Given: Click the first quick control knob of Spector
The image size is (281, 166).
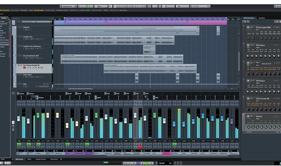Looking at the screenshot, I should point(249,127).
